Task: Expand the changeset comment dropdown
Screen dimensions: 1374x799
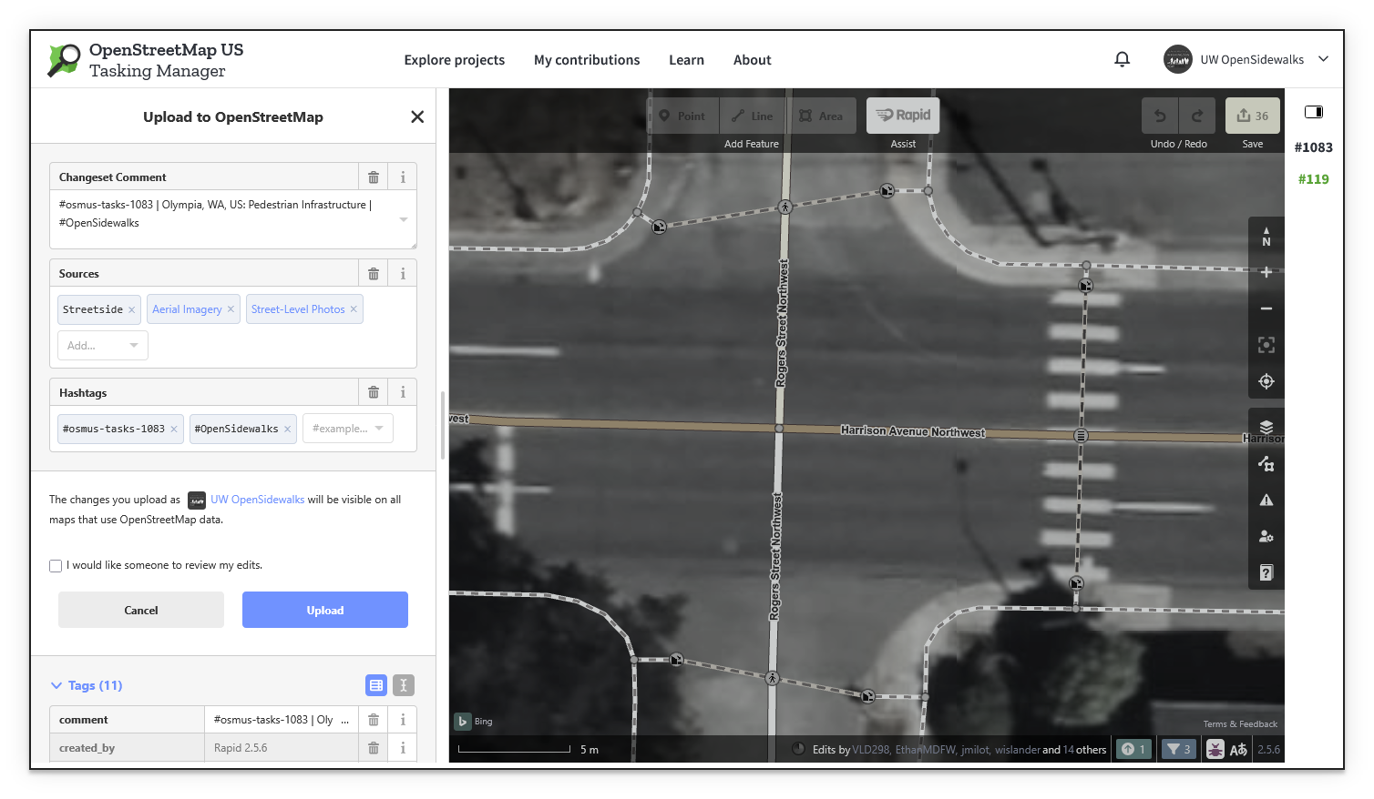Action: pos(402,219)
